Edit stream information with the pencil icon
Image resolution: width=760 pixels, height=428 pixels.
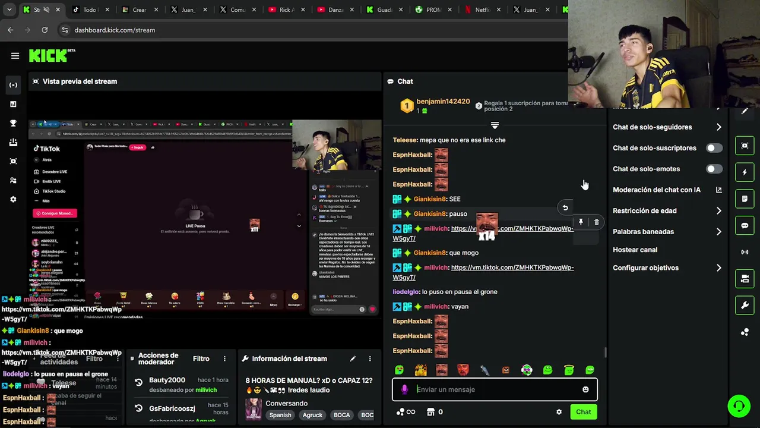pos(353,358)
